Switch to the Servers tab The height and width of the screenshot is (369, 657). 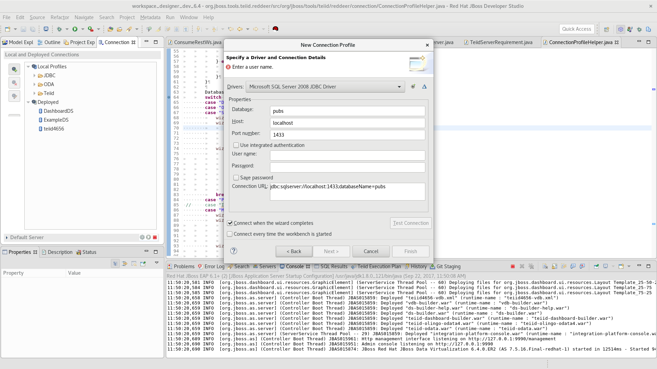[x=265, y=266]
